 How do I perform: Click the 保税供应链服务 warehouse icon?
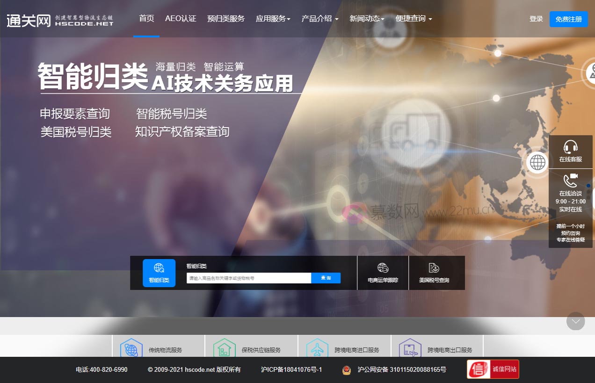(x=224, y=348)
